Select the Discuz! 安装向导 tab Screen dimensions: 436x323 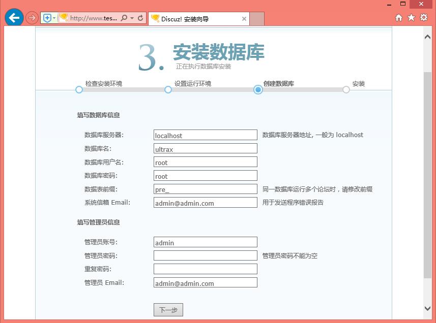[x=199, y=19]
